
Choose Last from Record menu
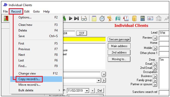pyautogui.click(x=36, y=60)
